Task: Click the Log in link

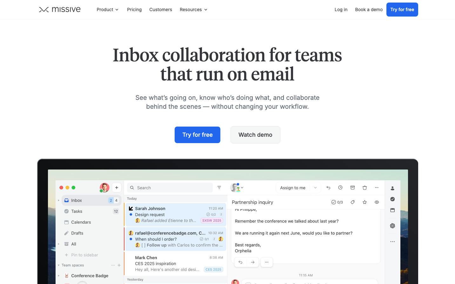Action: point(341,10)
